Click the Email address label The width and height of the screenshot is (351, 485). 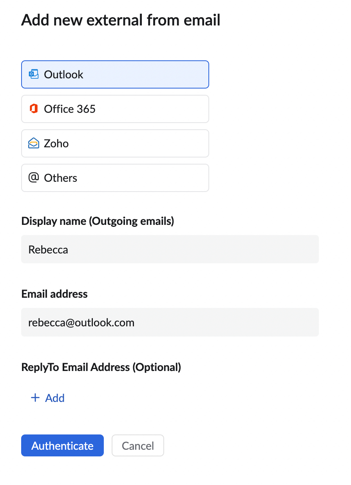(54, 294)
